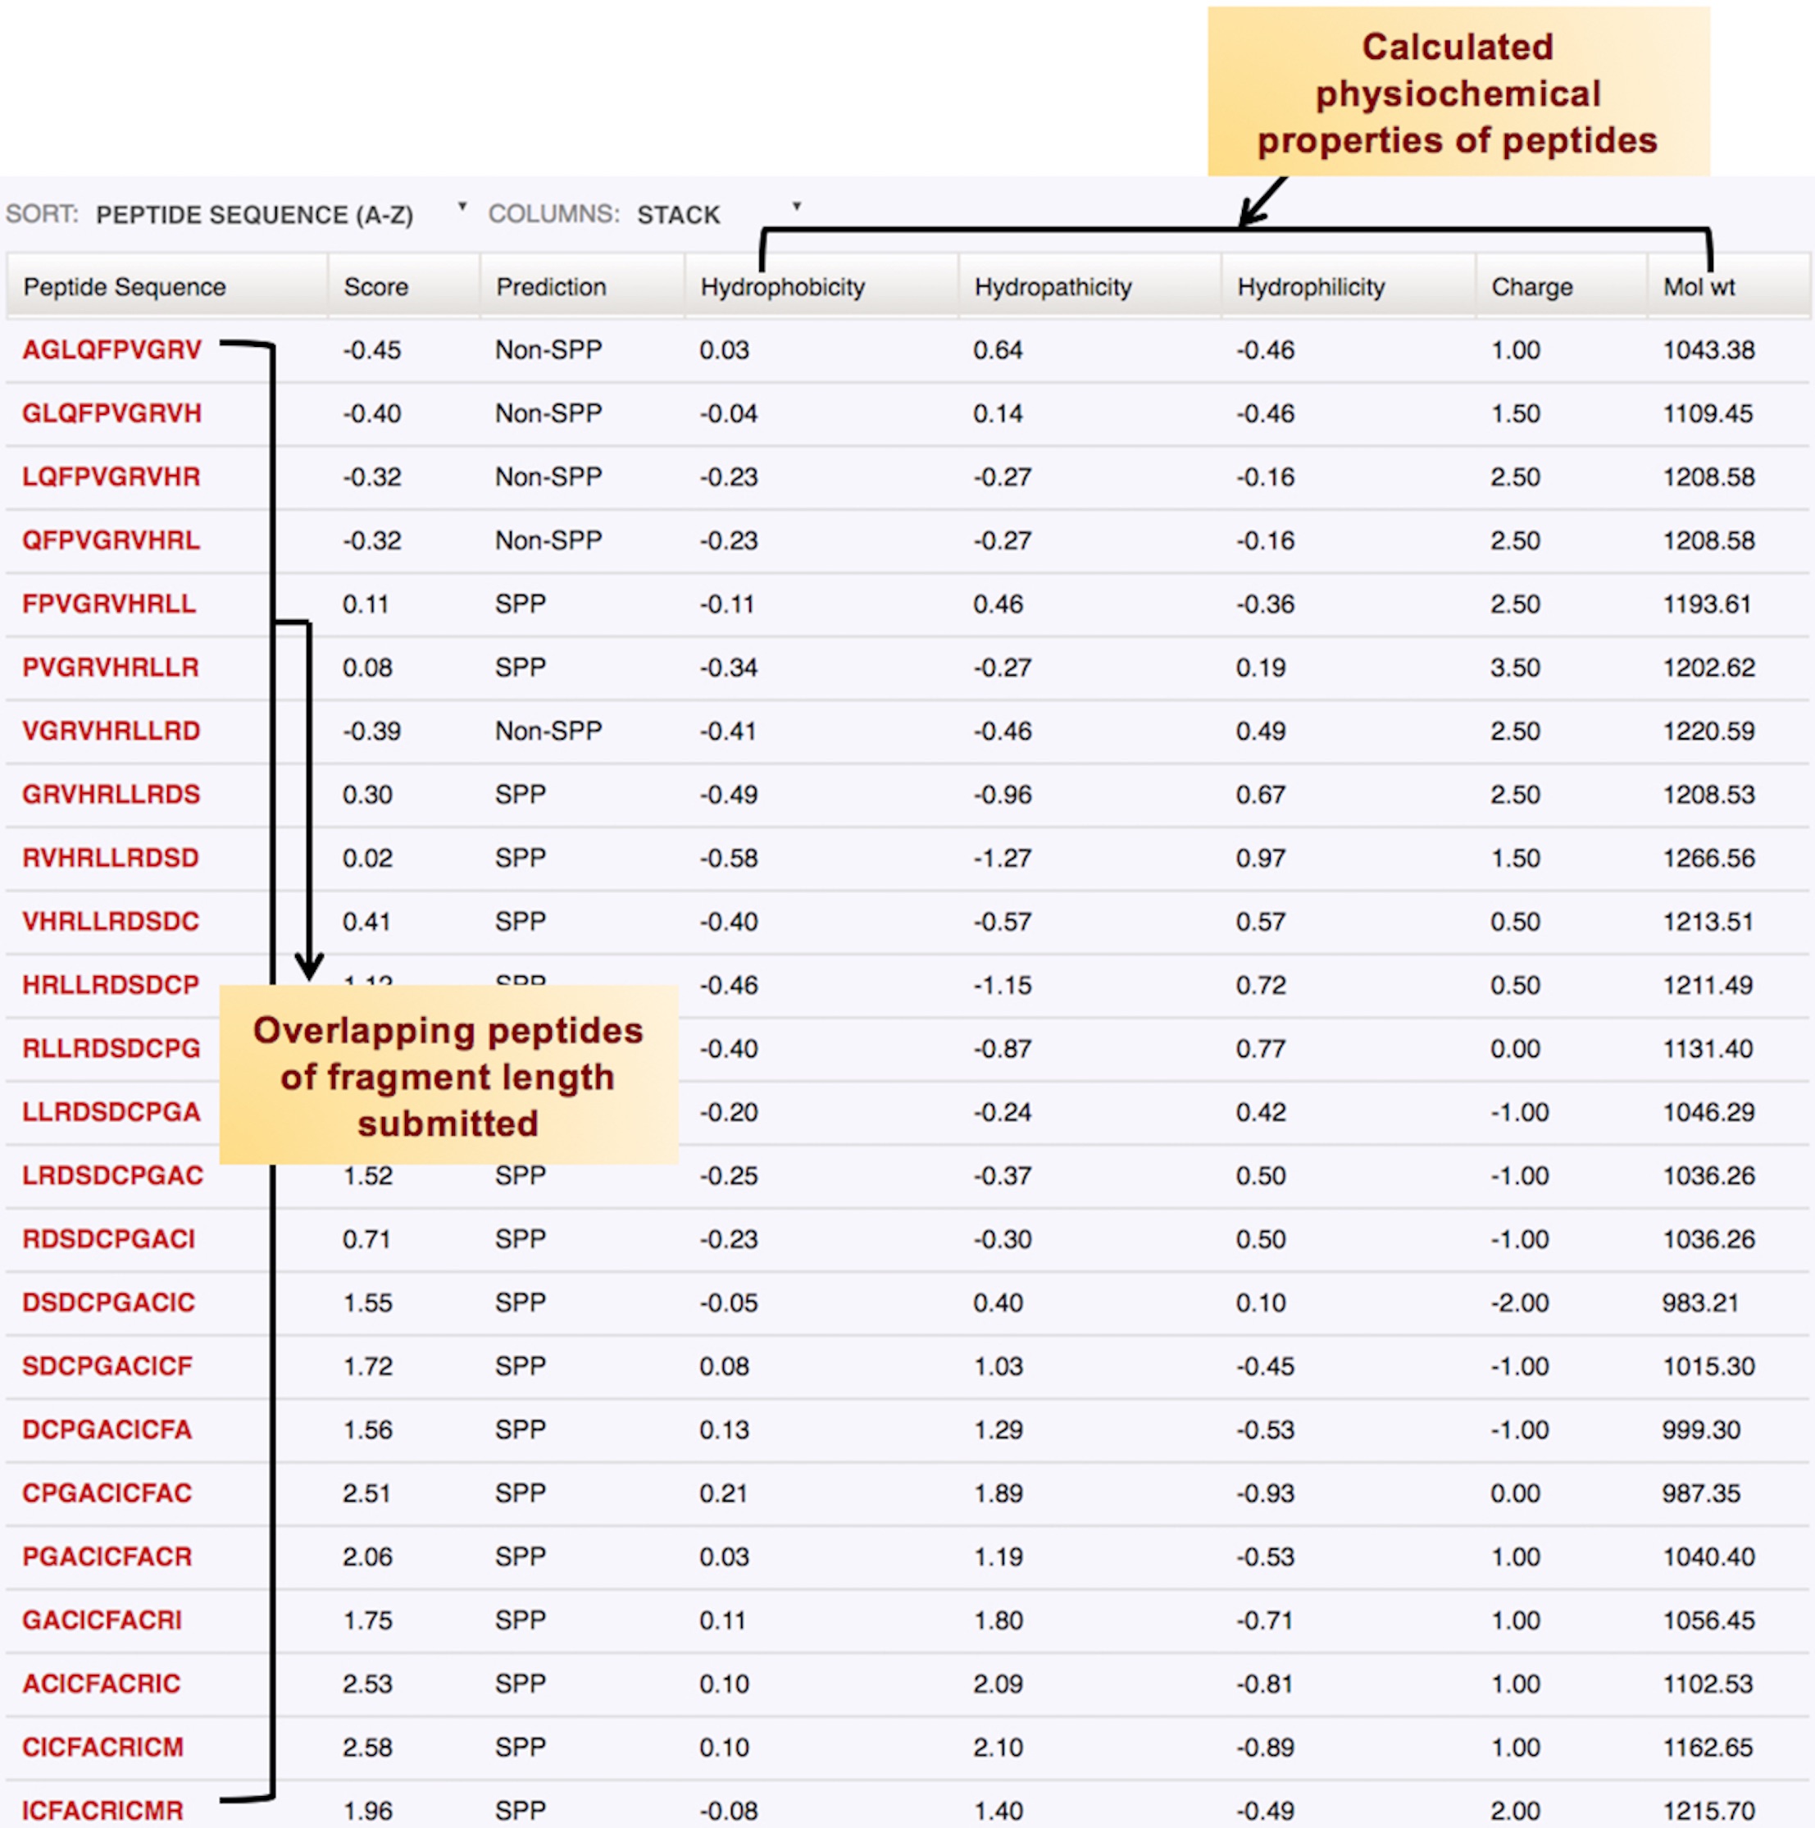Click the Charge column header
The width and height of the screenshot is (1815, 1828).
coord(1531,287)
